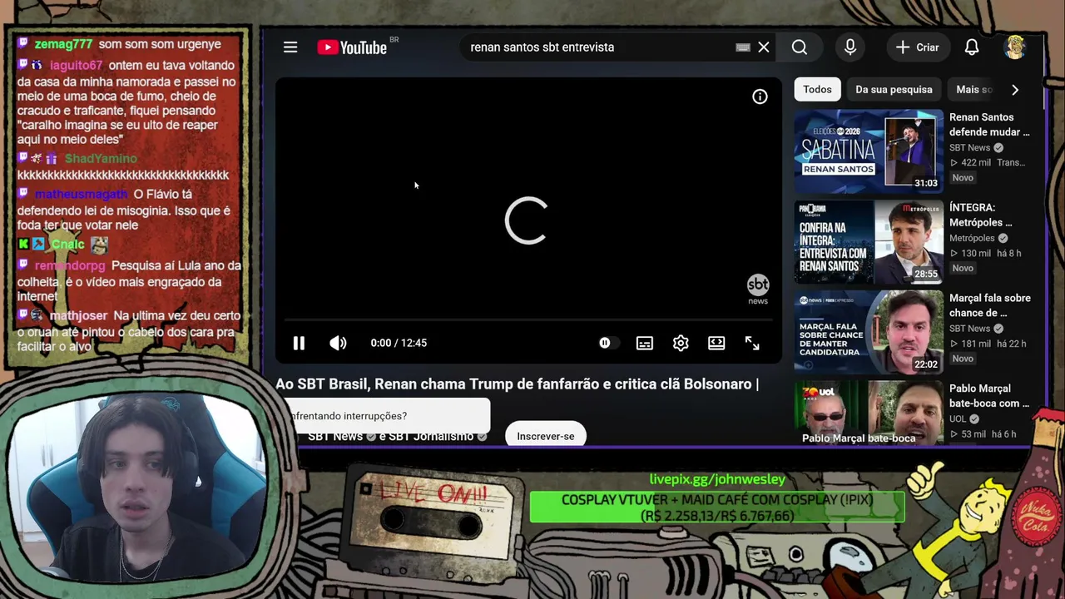The width and height of the screenshot is (1065, 599).
Task: Switch to theater mode
Action: [x=716, y=343]
